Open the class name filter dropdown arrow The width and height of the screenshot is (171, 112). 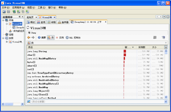click(x=166, y=102)
